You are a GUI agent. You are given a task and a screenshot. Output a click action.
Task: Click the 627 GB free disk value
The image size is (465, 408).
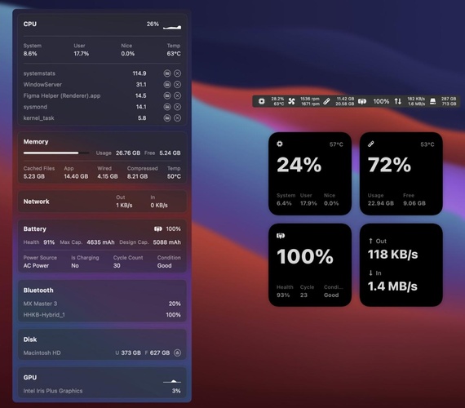pyautogui.click(x=160, y=353)
